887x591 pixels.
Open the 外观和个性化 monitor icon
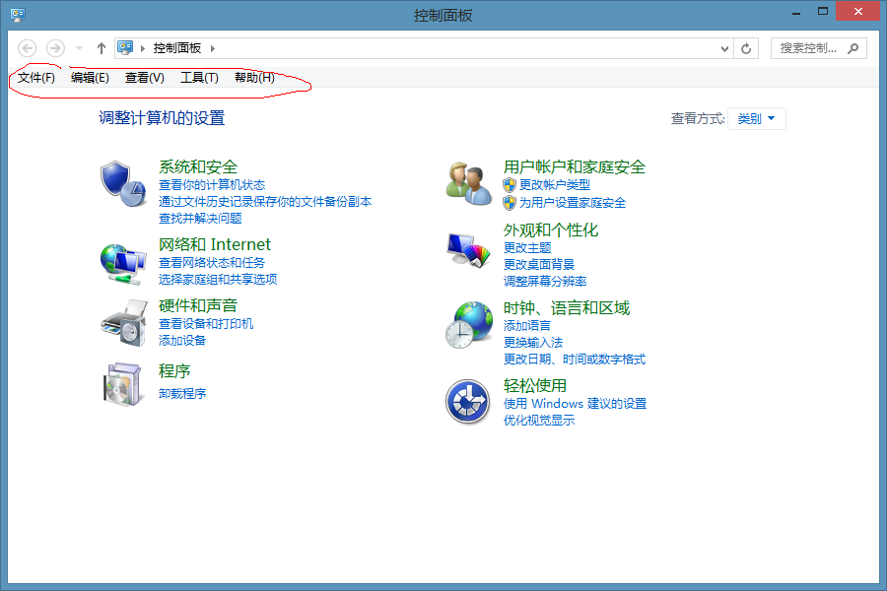pos(469,249)
